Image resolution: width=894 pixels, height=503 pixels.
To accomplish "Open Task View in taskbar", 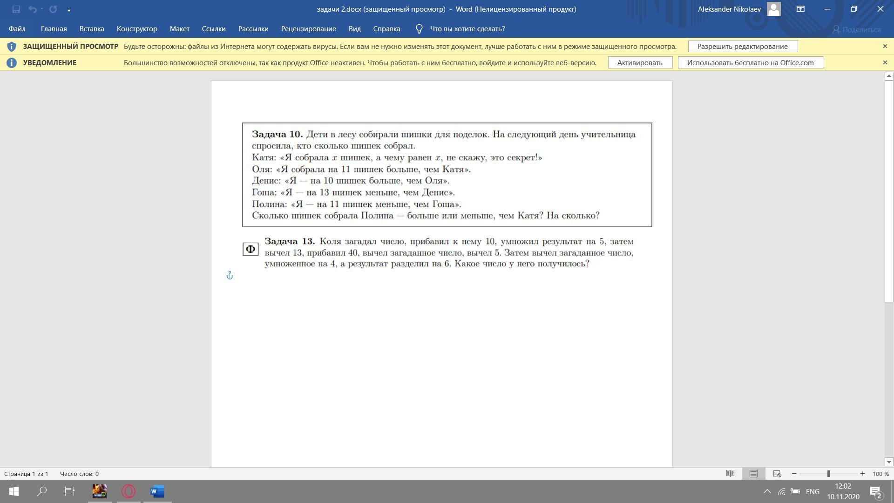I will (x=70, y=491).
